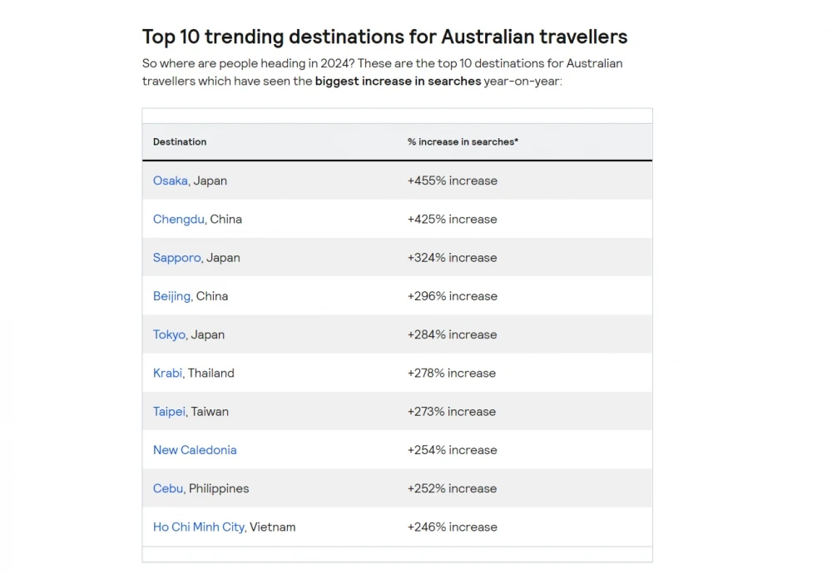
Task: Follow the Sapporo link in the table
Action: (176, 258)
